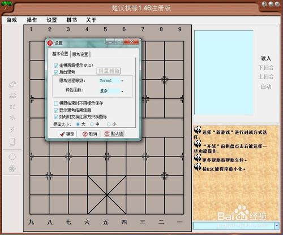The height and width of the screenshot is (235, 283).
Task: Click the 棋盘颜色 button
Action: click(109, 71)
